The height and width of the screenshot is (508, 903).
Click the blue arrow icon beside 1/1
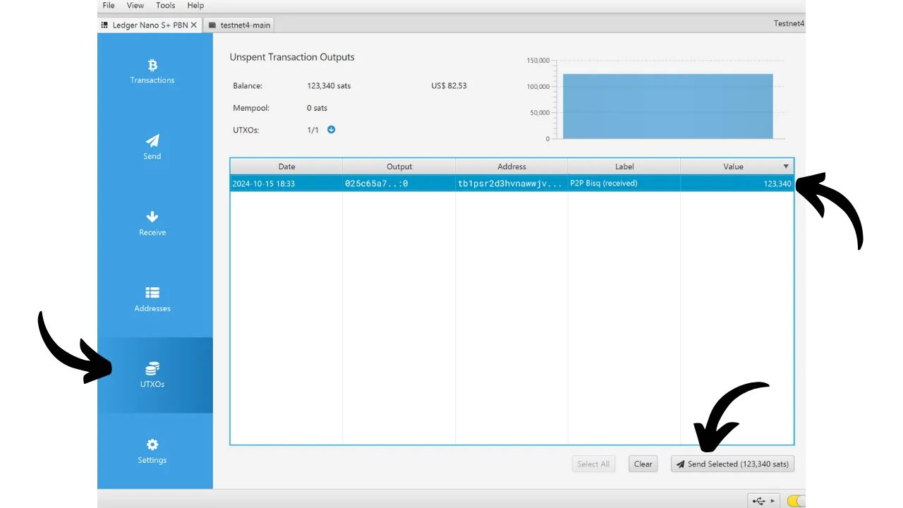[x=331, y=130]
